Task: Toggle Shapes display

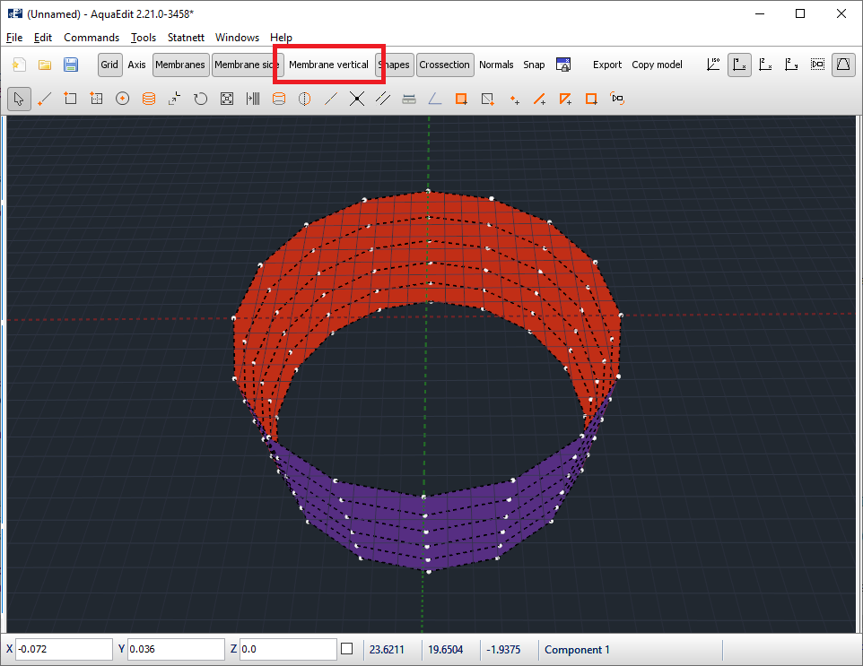Action: 394,65
